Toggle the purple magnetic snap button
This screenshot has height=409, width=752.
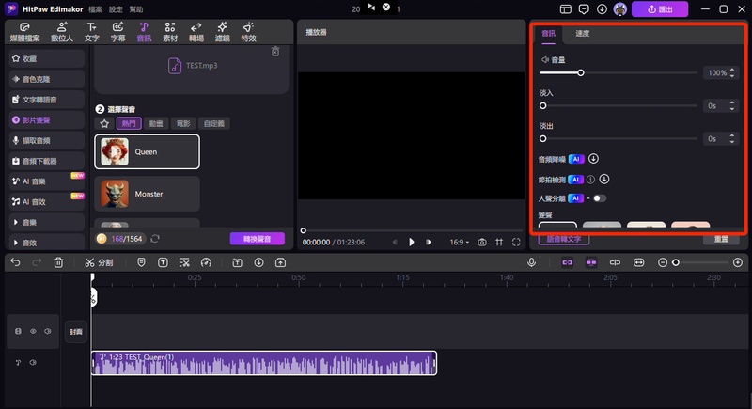coord(591,262)
